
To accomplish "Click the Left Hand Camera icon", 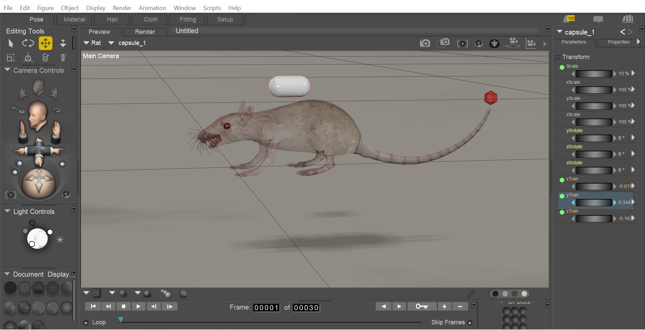I will click(x=23, y=92).
